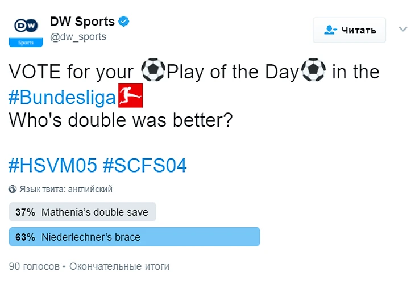Click the globe tweet language icon
415x281 pixels.
(13, 189)
